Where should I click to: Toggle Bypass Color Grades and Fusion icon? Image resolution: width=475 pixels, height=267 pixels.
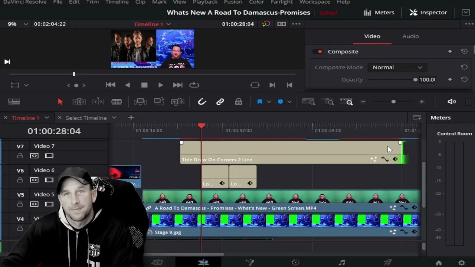pyautogui.click(x=266, y=24)
